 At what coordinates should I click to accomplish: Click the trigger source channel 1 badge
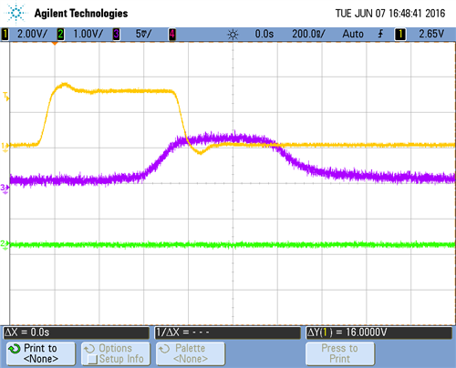click(x=400, y=34)
